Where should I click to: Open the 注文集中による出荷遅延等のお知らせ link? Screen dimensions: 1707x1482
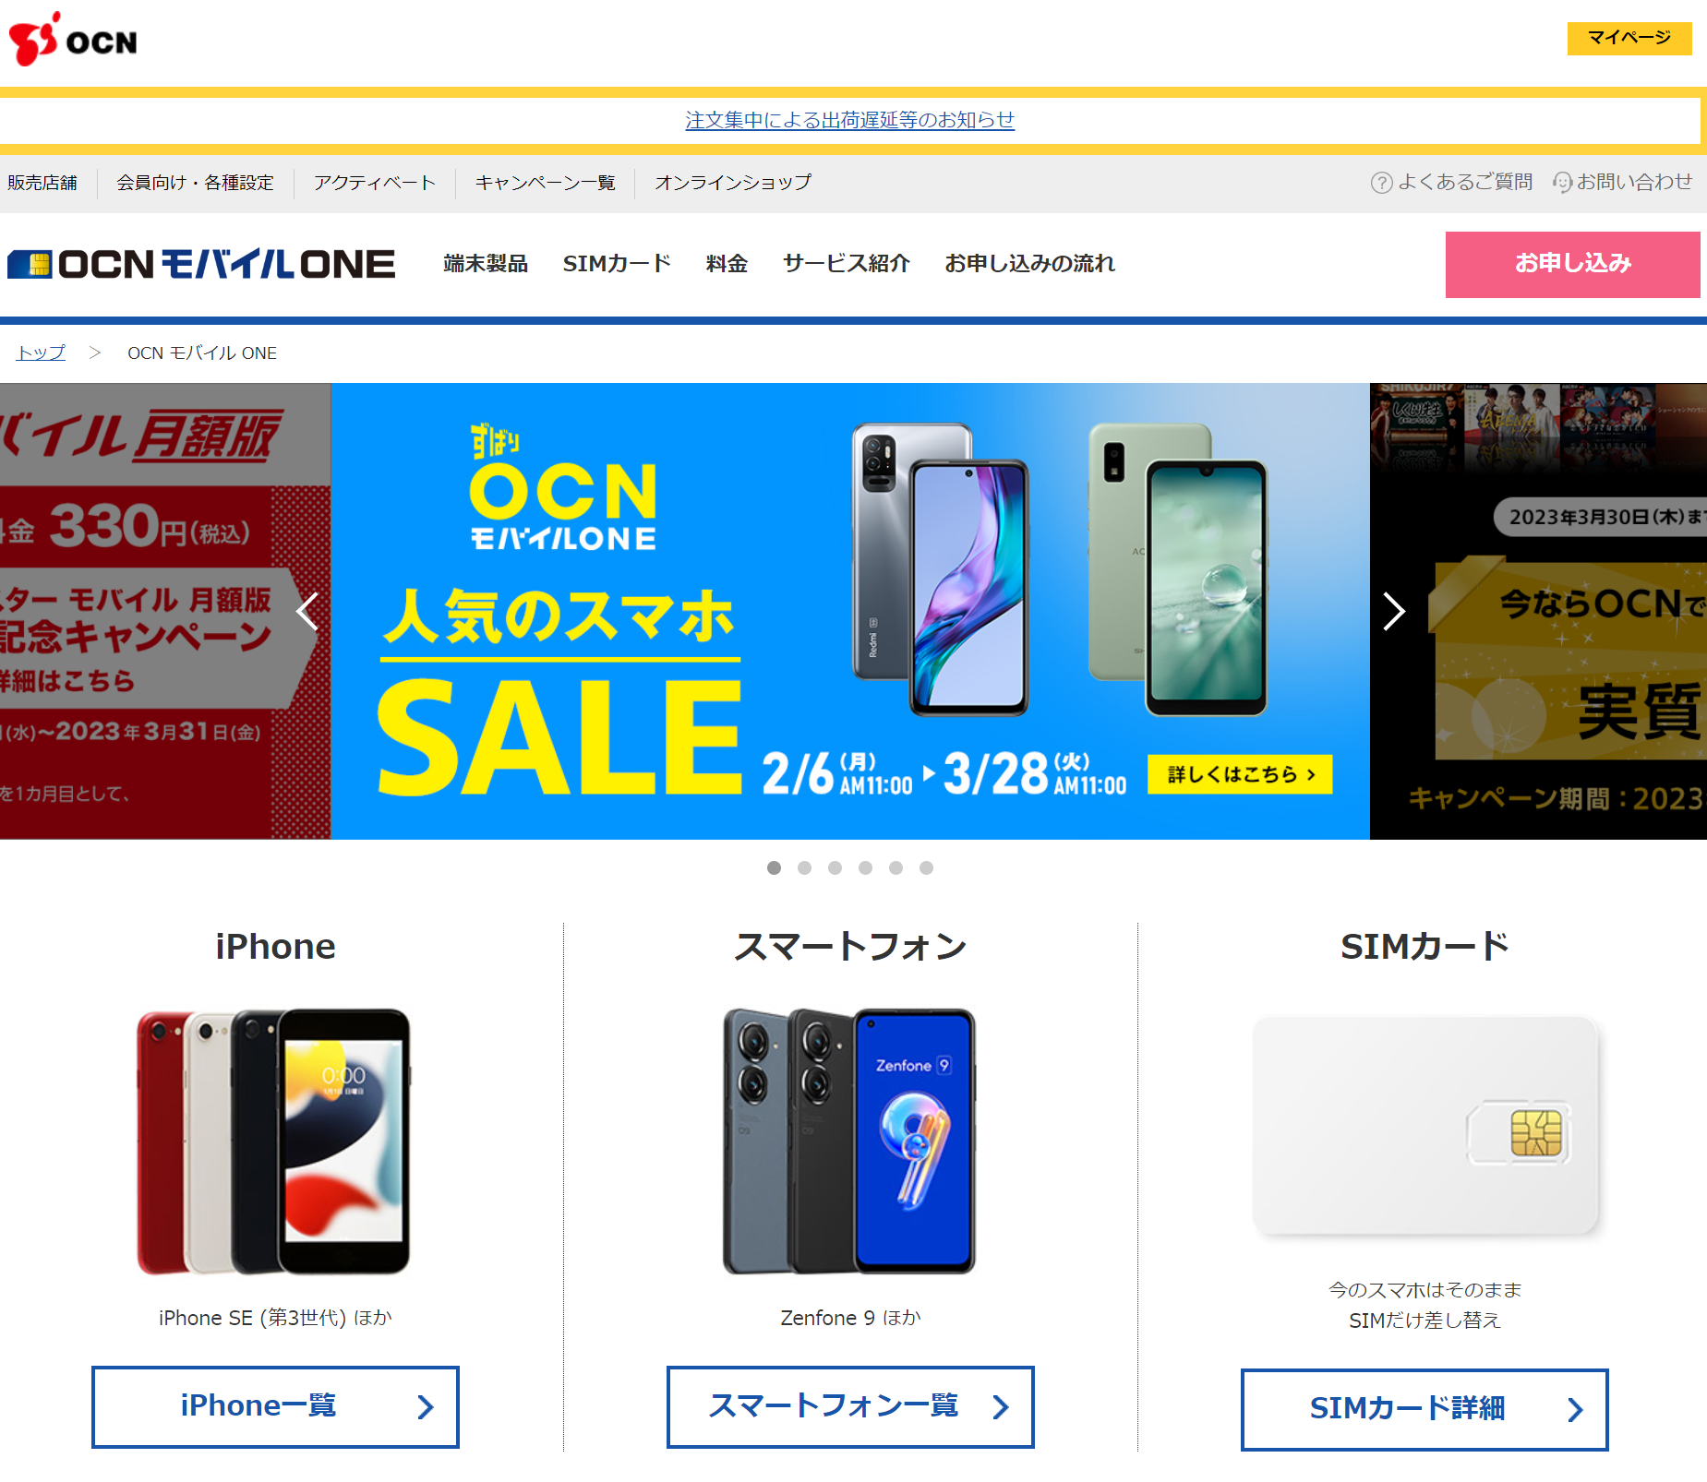(849, 120)
